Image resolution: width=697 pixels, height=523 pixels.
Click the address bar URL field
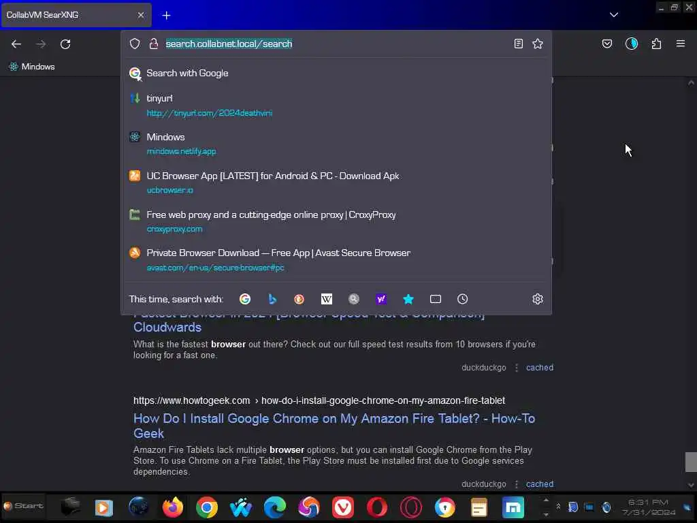tap(336, 44)
